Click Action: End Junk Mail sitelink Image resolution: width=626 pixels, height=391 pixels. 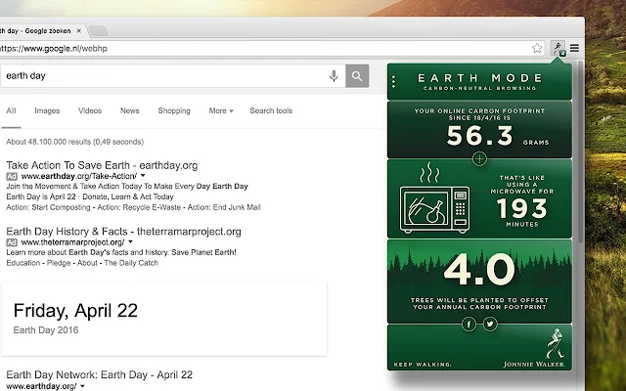pyautogui.click(x=224, y=207)
